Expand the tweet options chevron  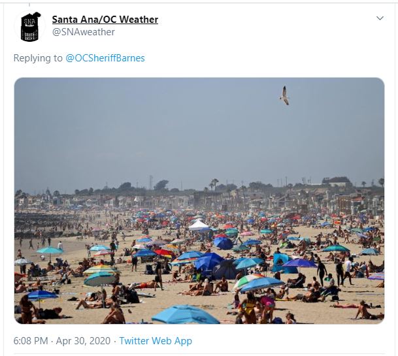coord(380,18)
